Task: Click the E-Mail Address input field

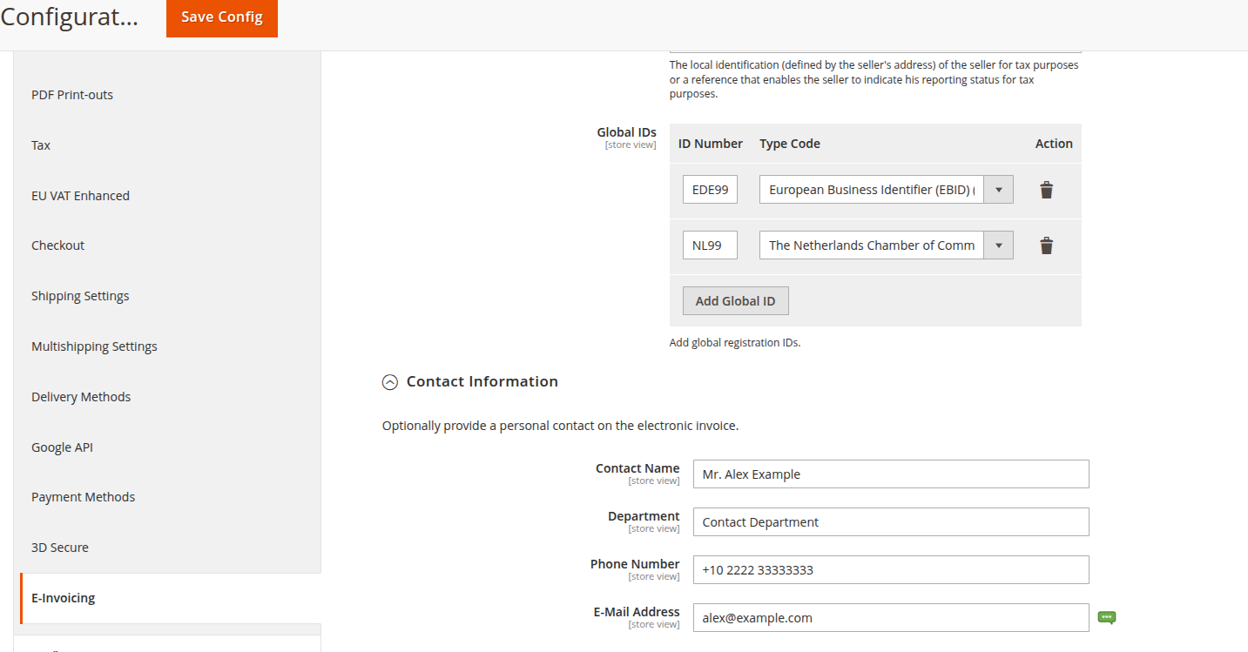Action: (x=891, y=618)
